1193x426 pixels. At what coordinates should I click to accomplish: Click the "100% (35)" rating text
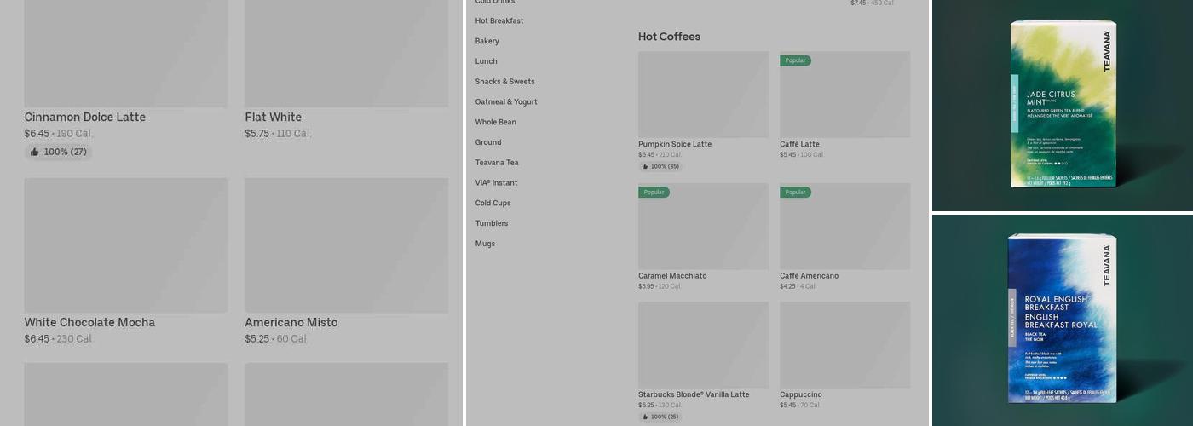click(x=665, y=166)
